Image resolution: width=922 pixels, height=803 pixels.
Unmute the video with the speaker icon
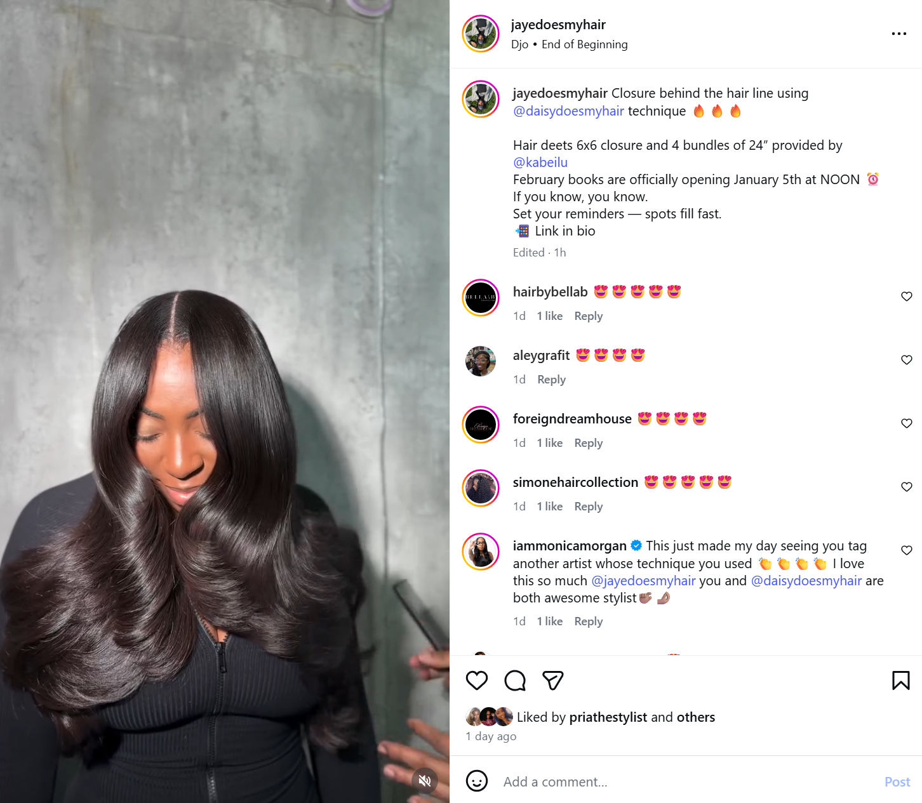click(425, 780)
